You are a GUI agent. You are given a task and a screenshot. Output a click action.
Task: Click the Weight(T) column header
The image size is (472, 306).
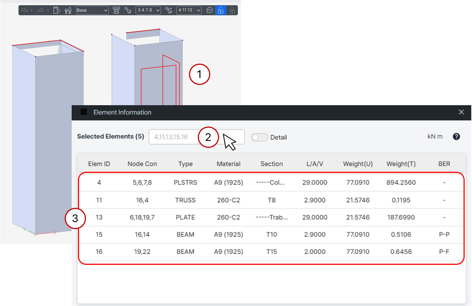tap(401, 164)
